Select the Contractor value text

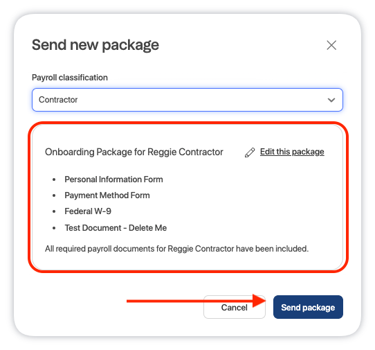coord(58,100)
